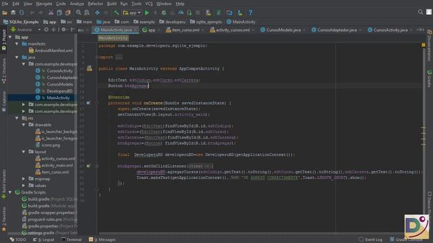This screenshot has height=243, width=433.
Task: Open the VCS menu
Action: point(149,4)
